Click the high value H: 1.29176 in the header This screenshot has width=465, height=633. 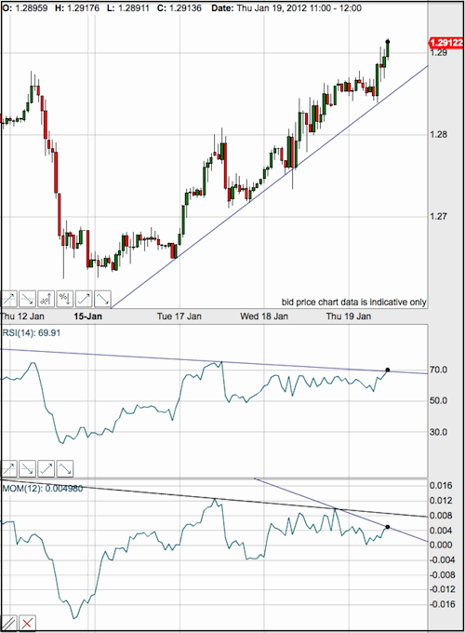77,8
